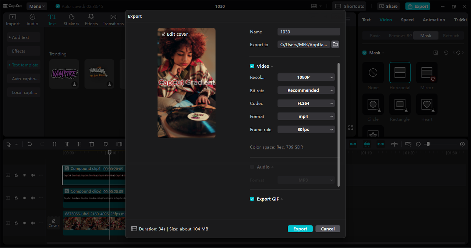Open the Remove BG sub-tab

401,36
